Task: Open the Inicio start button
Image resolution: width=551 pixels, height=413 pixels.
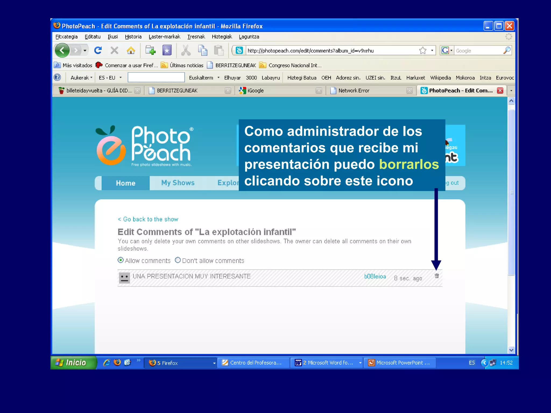Action: pyautogui.click(x=73, y=362)
